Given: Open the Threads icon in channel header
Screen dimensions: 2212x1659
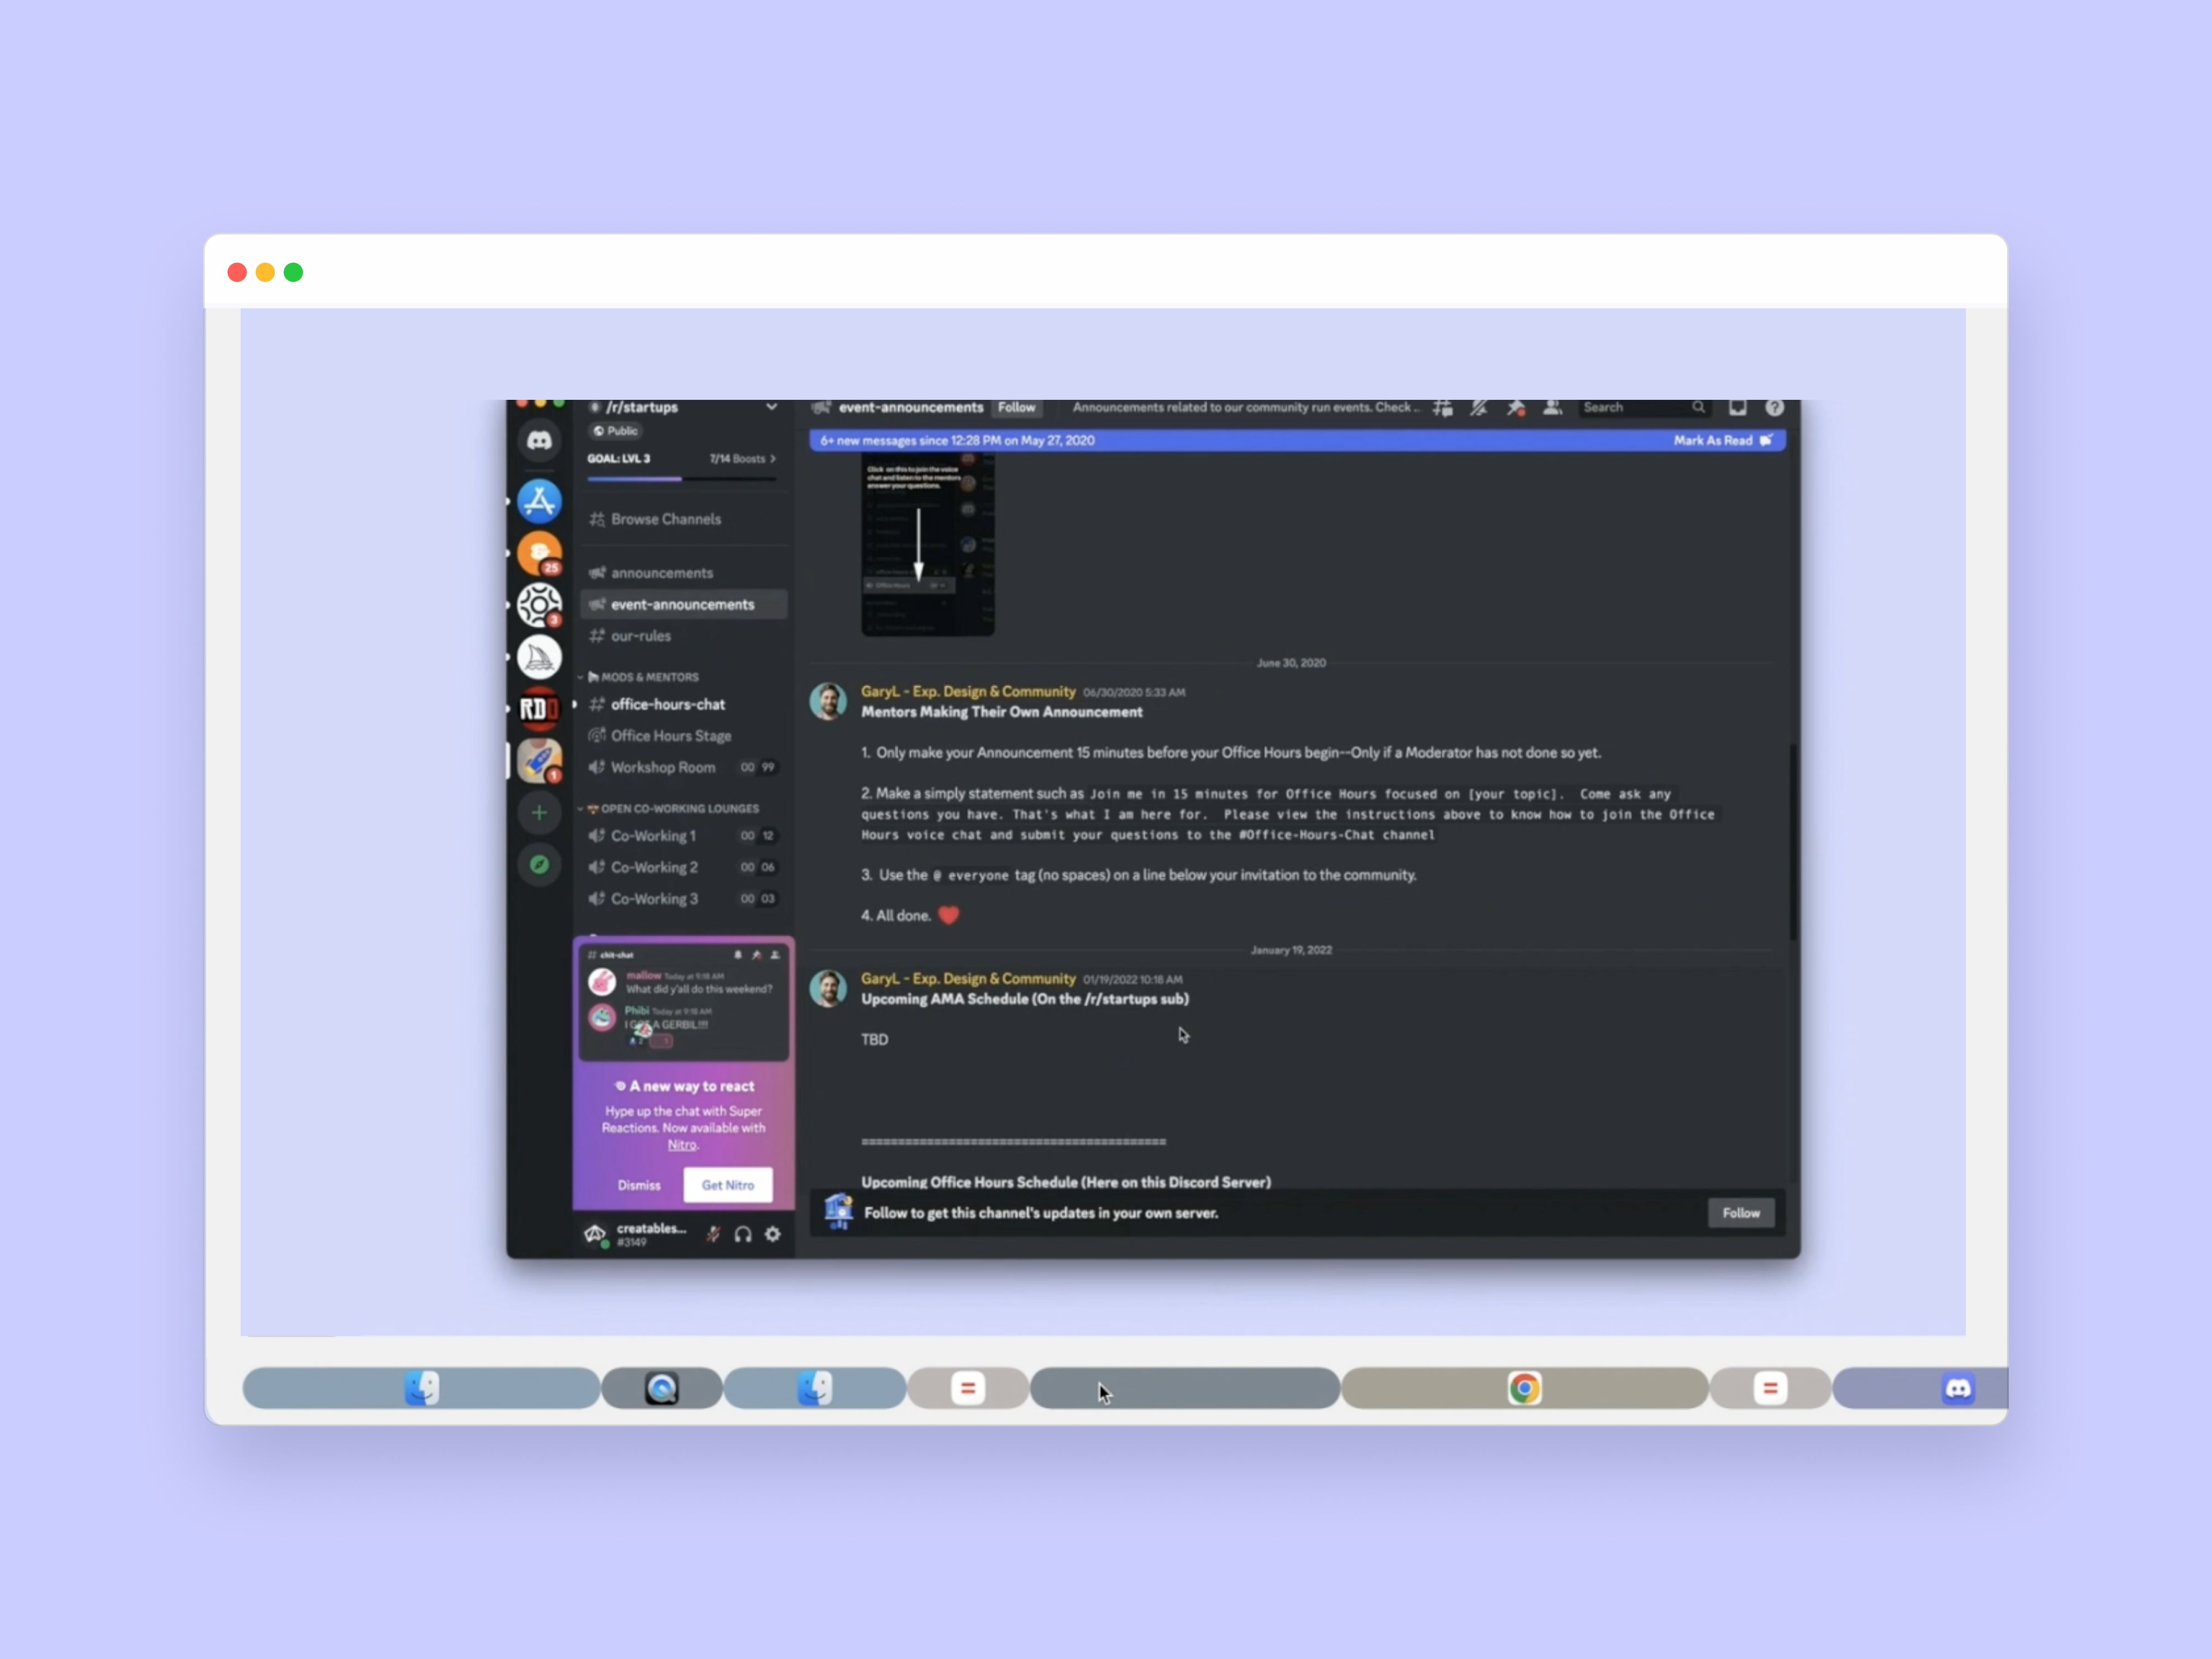Looking at the screenshot, I should click(x=1442, y=408).
